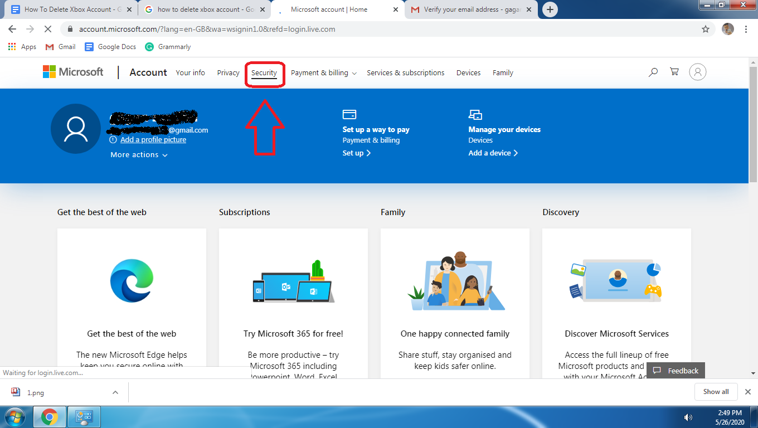Click the site lock icon in address bar

(x=70, y=29)
